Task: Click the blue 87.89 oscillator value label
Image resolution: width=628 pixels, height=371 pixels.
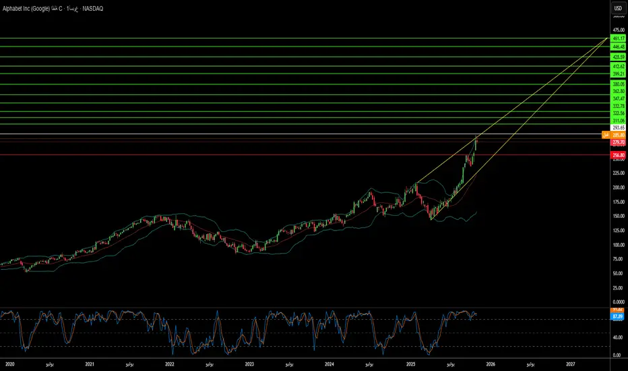Action: (618, 317)
